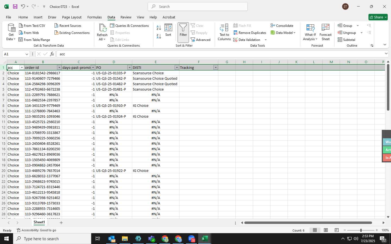
Task: Switch to the Page Layout tab
Action: click(72, 17)
